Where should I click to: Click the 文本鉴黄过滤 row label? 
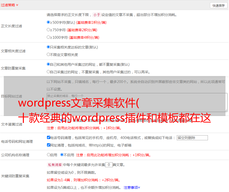coord(12,124)
